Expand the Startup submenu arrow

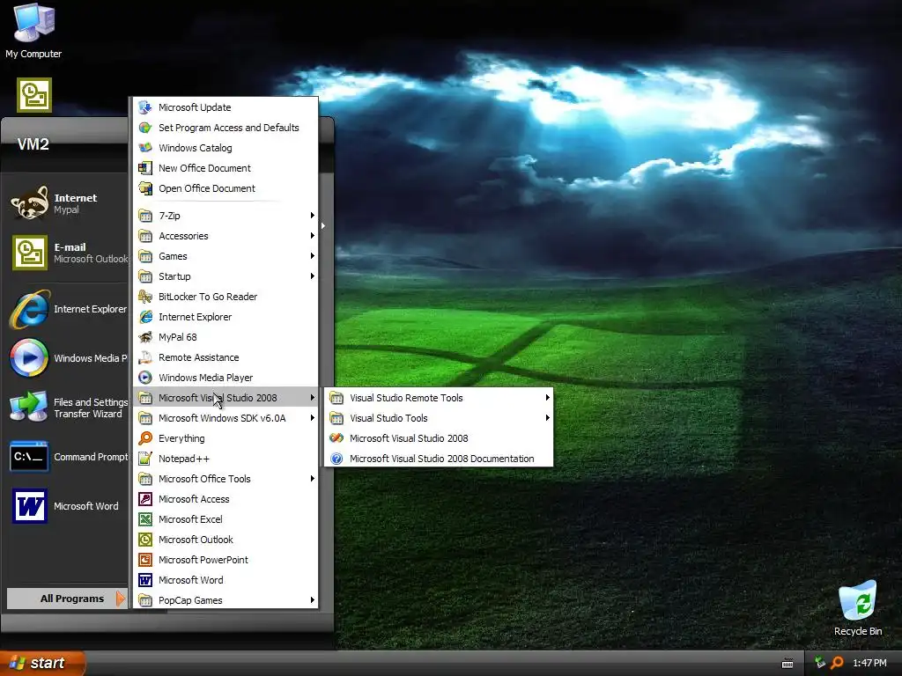(313, 276)
